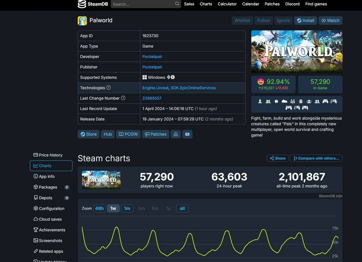362x262 pixels.
Task: Toggle Follow for Palworld
Action: pyautogui.click(x=263, y=20)
